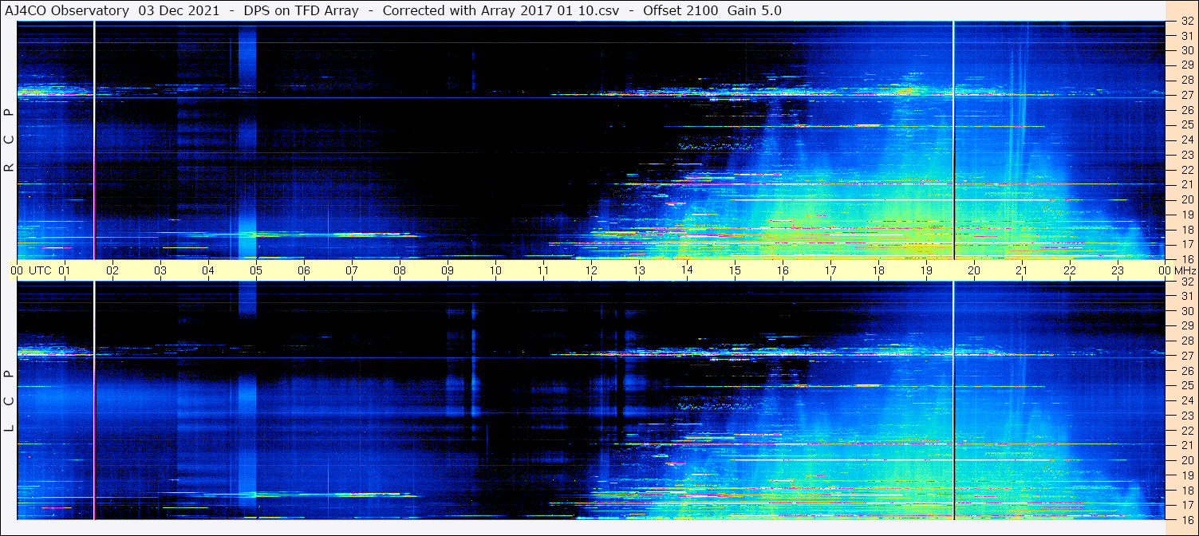This screenshot has width=1199, height=536.
Task: Click the 27 MHz label on LCP scale
Action: pyautogui.click(x=1187, y=356)
